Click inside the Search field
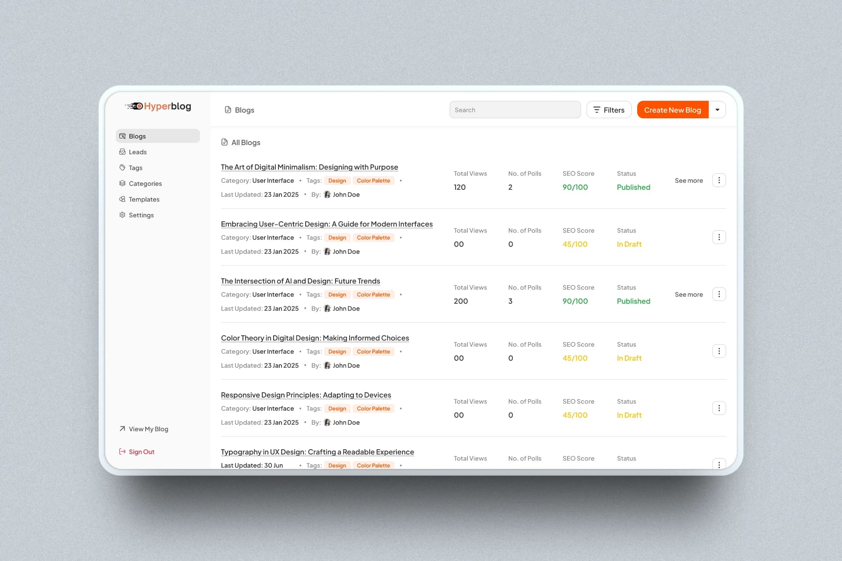This screenshot has height=561, width=842. click(x=515, y=110)
